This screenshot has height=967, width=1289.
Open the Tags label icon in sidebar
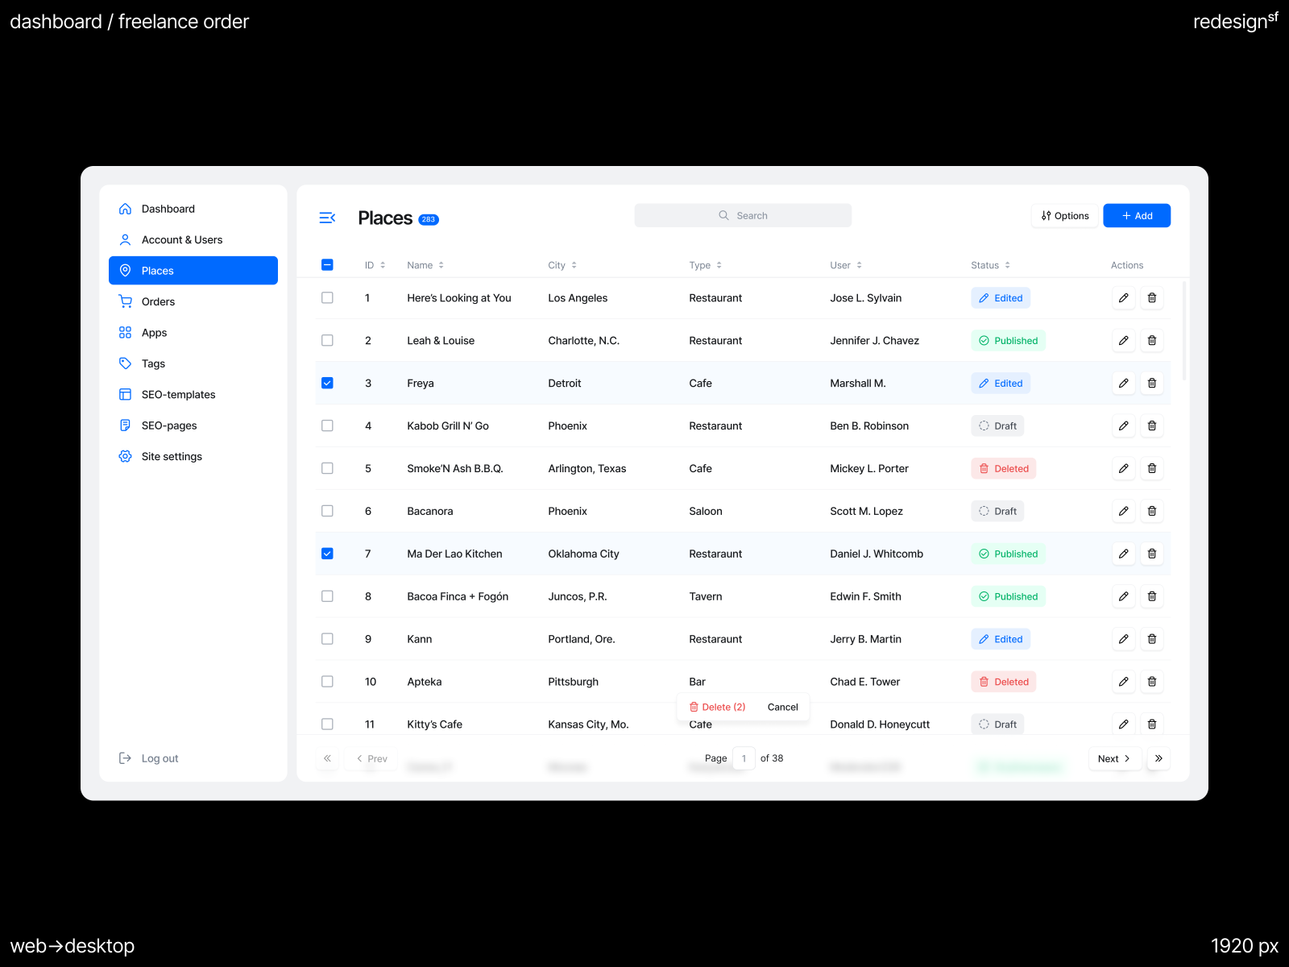[x=126, y=363]
